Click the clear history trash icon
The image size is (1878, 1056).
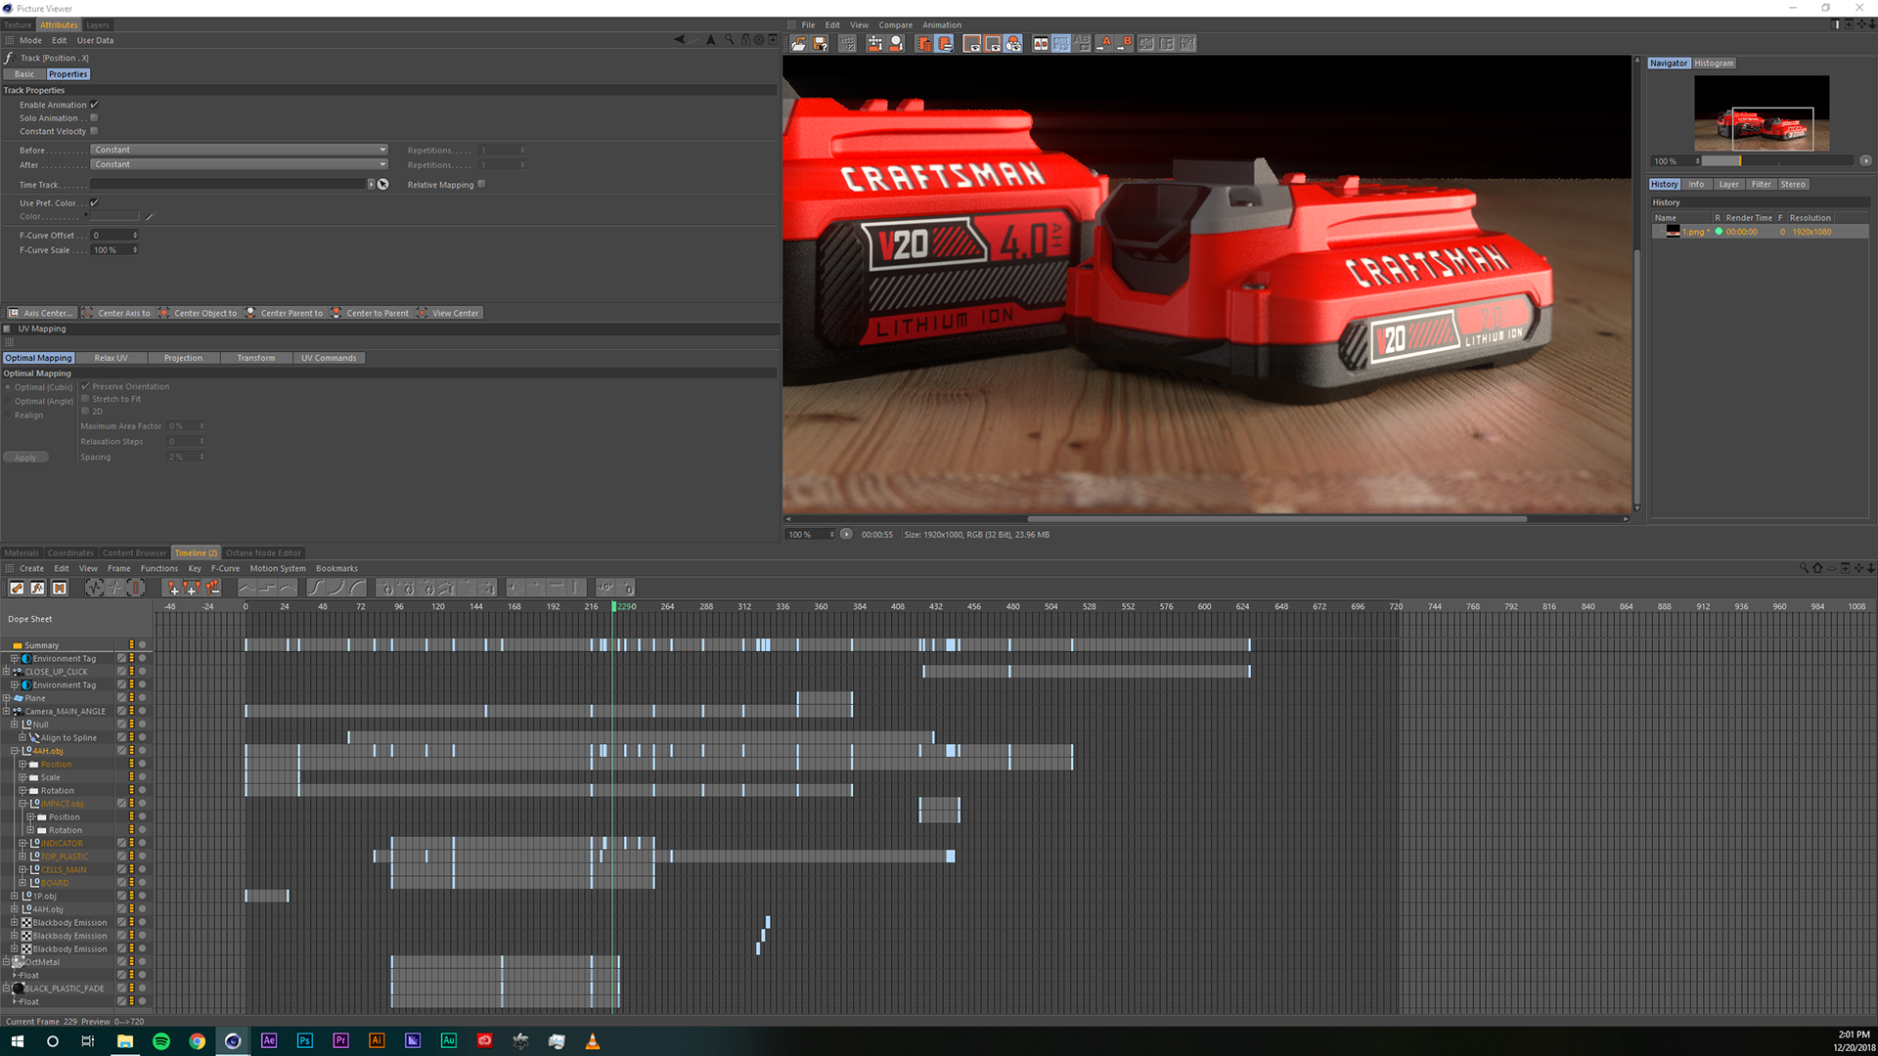click(x=922, y=44)
